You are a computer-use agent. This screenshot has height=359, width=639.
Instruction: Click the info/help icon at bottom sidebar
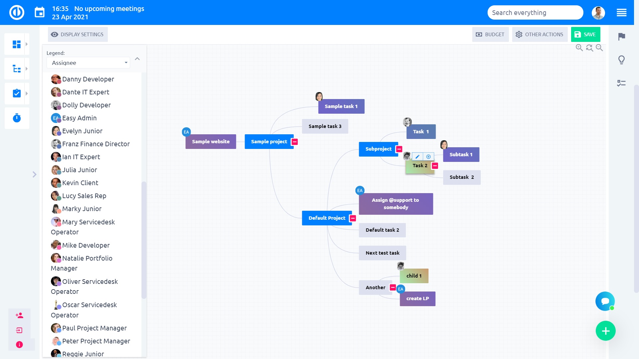19,344
